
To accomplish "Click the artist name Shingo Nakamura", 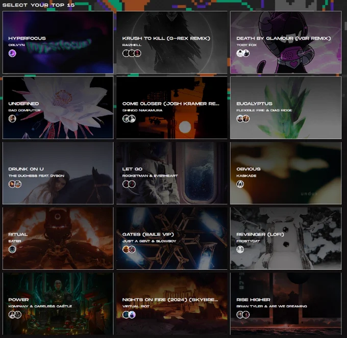I will 142,110.
